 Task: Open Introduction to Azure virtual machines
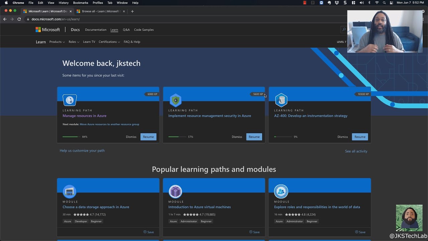[199, 207]
